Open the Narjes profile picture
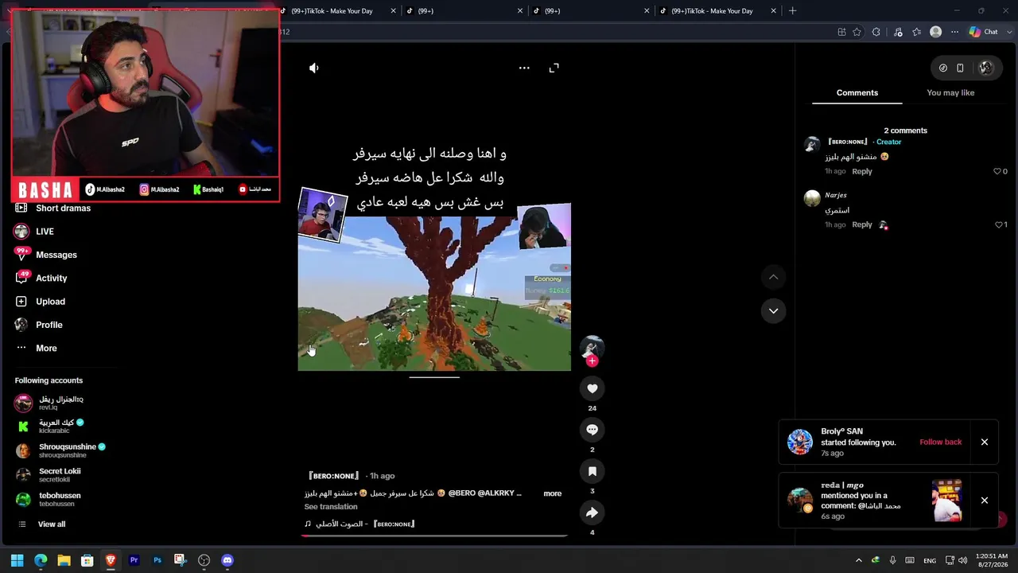The height and width of the screenshot is (573, 1018). coord(812,198)
